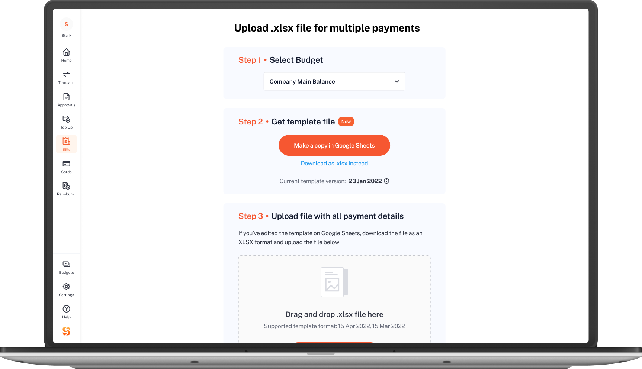Expand the Company Main Balance dropdown
642x369 pixels.
334,81
